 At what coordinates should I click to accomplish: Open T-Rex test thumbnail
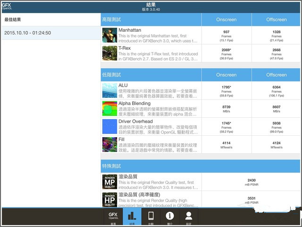pos(109,53)
